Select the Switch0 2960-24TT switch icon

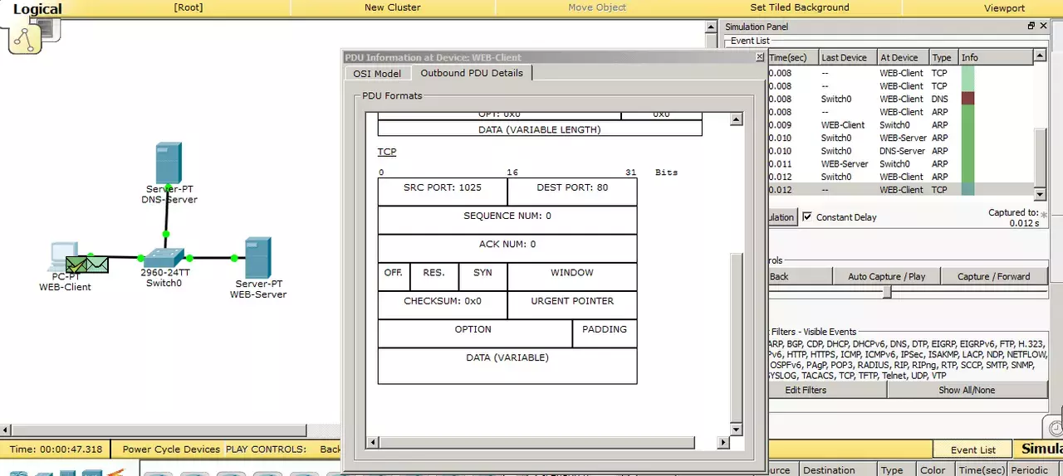click(x=164, y=257)
